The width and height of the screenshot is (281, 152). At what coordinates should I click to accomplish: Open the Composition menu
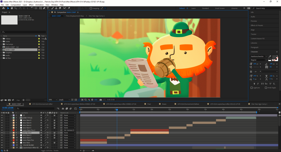[16, 5]
